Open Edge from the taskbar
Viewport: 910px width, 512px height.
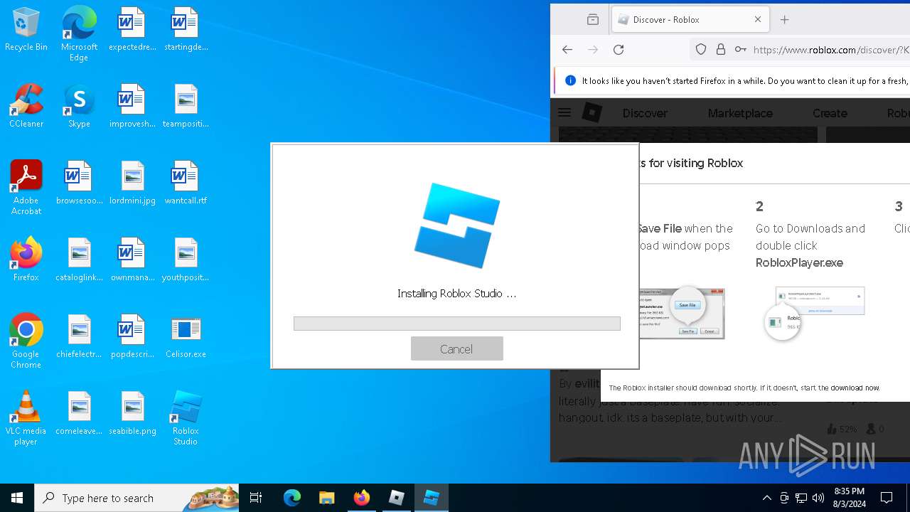coord(292,498)
